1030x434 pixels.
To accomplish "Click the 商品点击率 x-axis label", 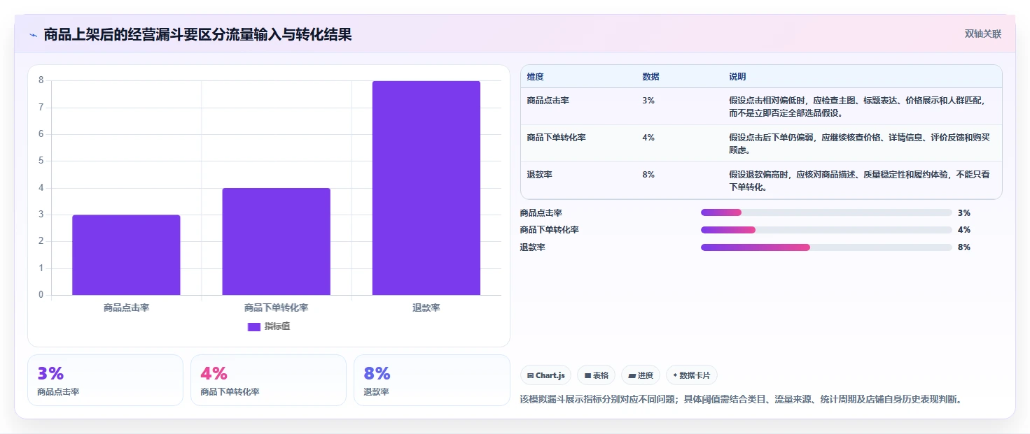I will [x=126, y=308].
